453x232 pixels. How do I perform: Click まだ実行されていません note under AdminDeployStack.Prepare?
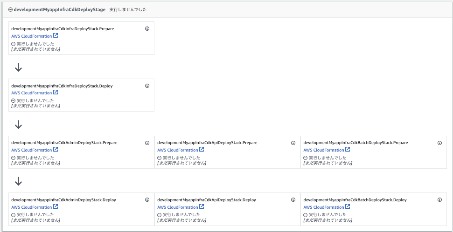tap(36, 163)
